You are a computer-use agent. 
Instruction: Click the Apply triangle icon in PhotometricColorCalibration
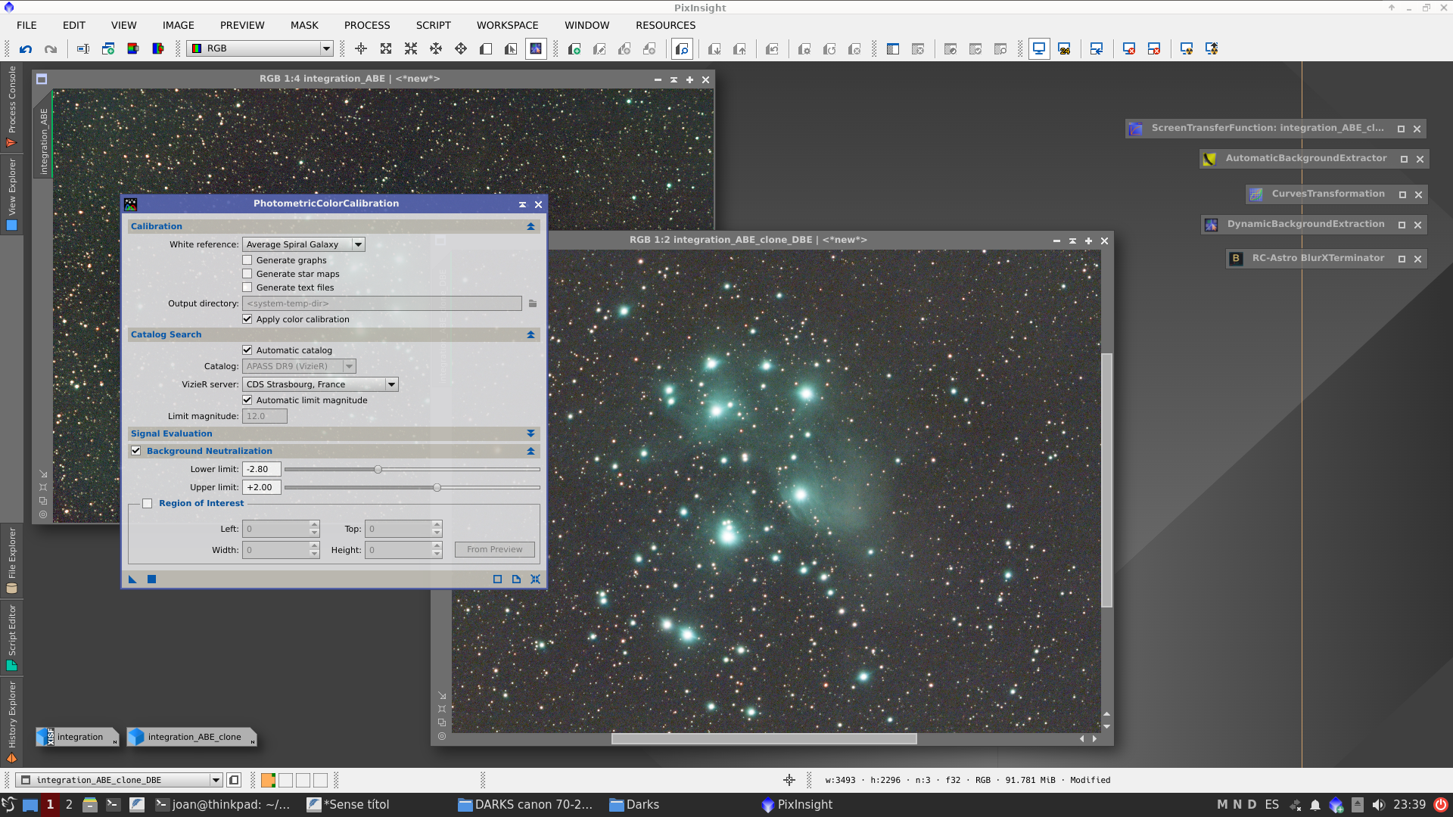pos(132,579)
